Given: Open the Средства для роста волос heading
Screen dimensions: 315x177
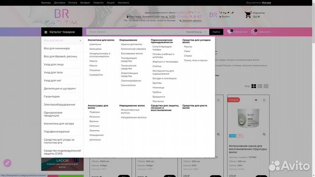Looking at the screenshot, I should [x=195, y=107].
